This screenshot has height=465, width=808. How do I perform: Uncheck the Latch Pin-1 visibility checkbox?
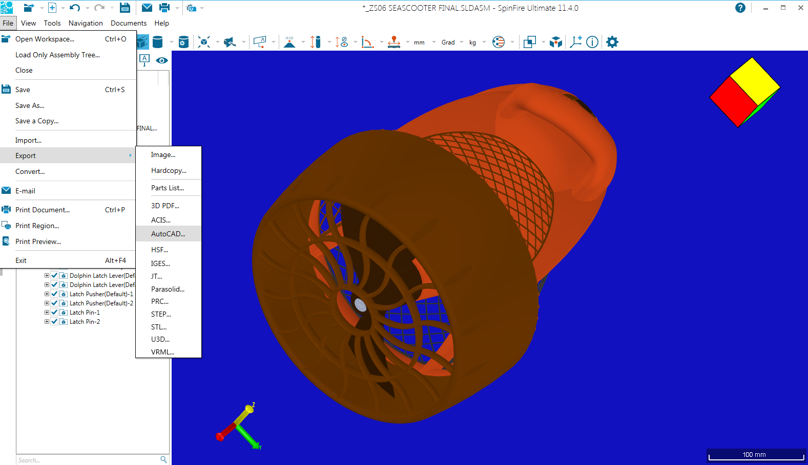54,313
